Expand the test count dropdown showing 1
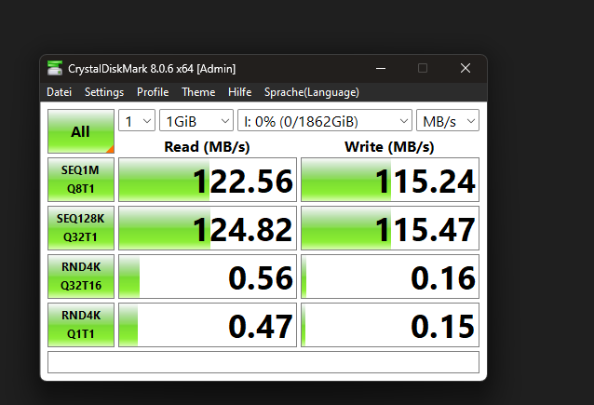The image size is (594, 405). click(x=137, y=120)
